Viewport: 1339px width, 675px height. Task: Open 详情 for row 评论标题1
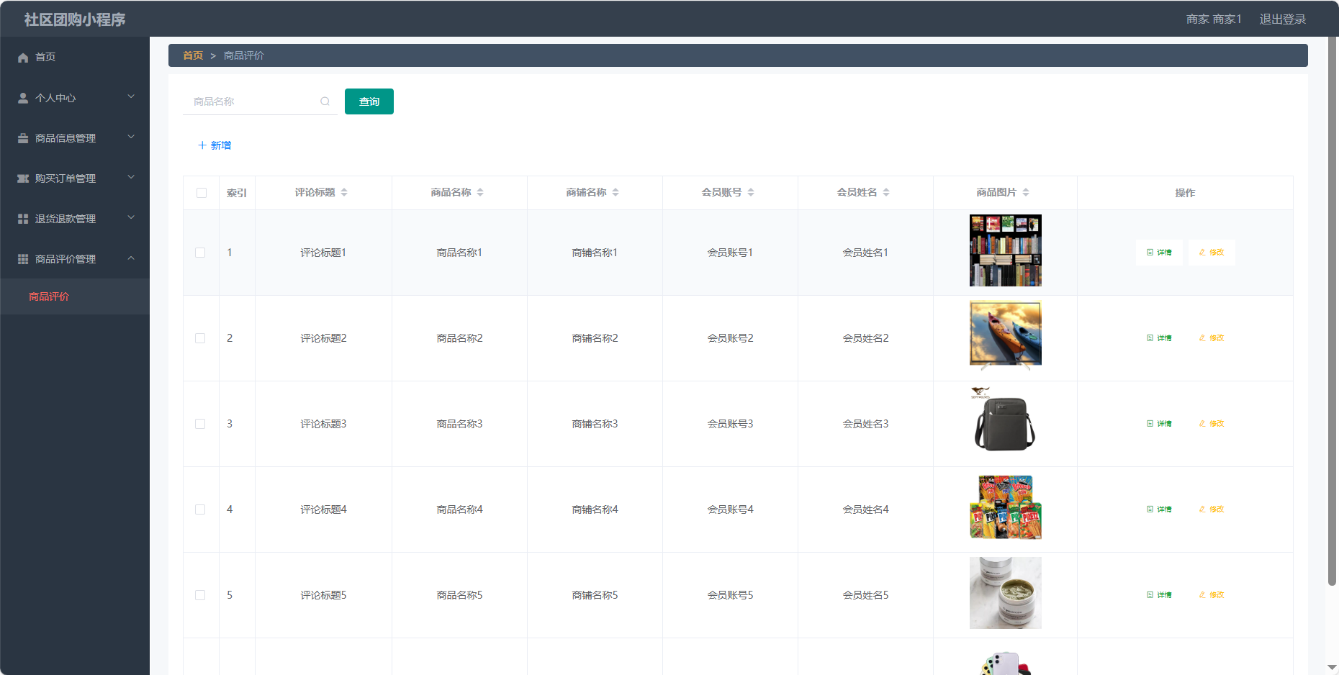click(1159, 253)
